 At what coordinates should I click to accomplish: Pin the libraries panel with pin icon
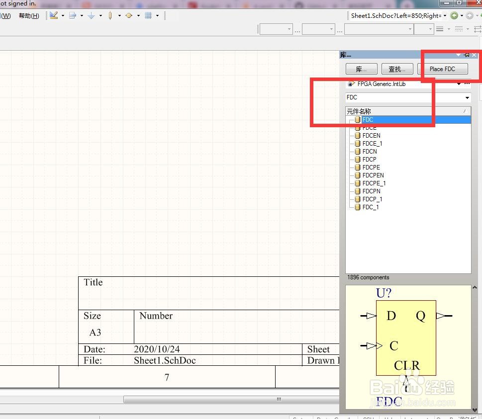[467, 55]
